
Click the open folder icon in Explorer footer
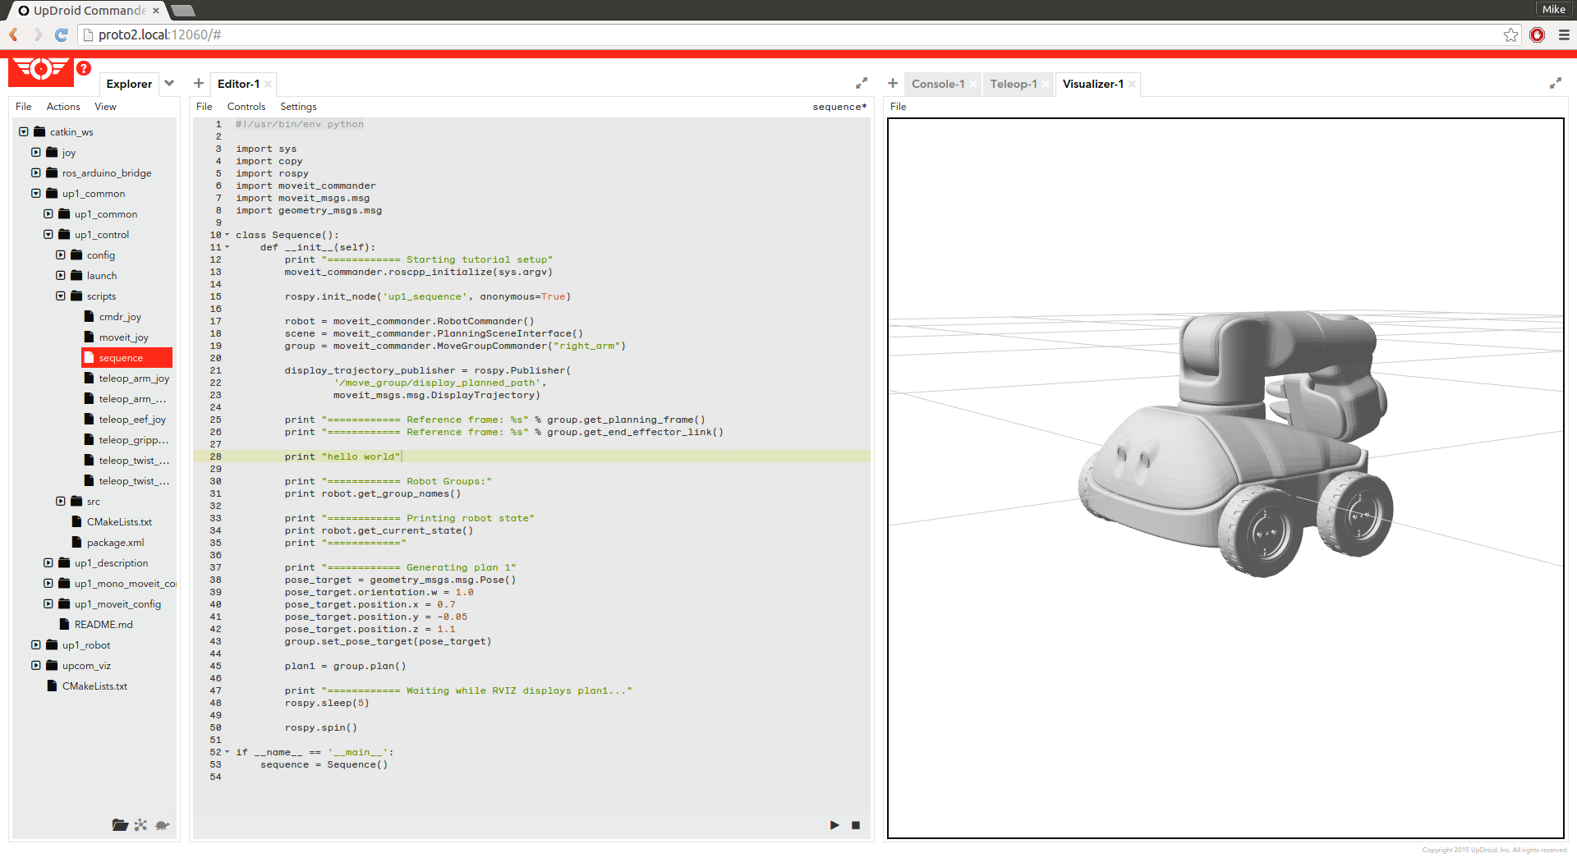click(120, 825)
